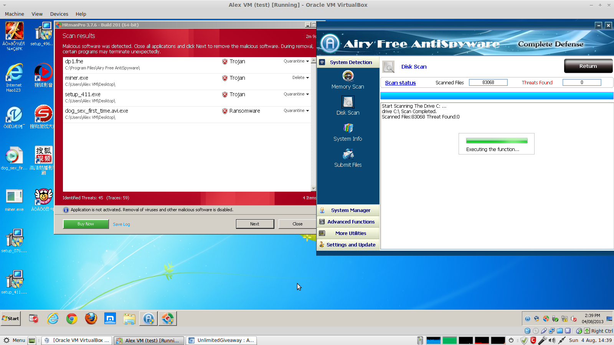Click the muted volume tray icon
Screen dimensions: 614x345
coord(574,319)
